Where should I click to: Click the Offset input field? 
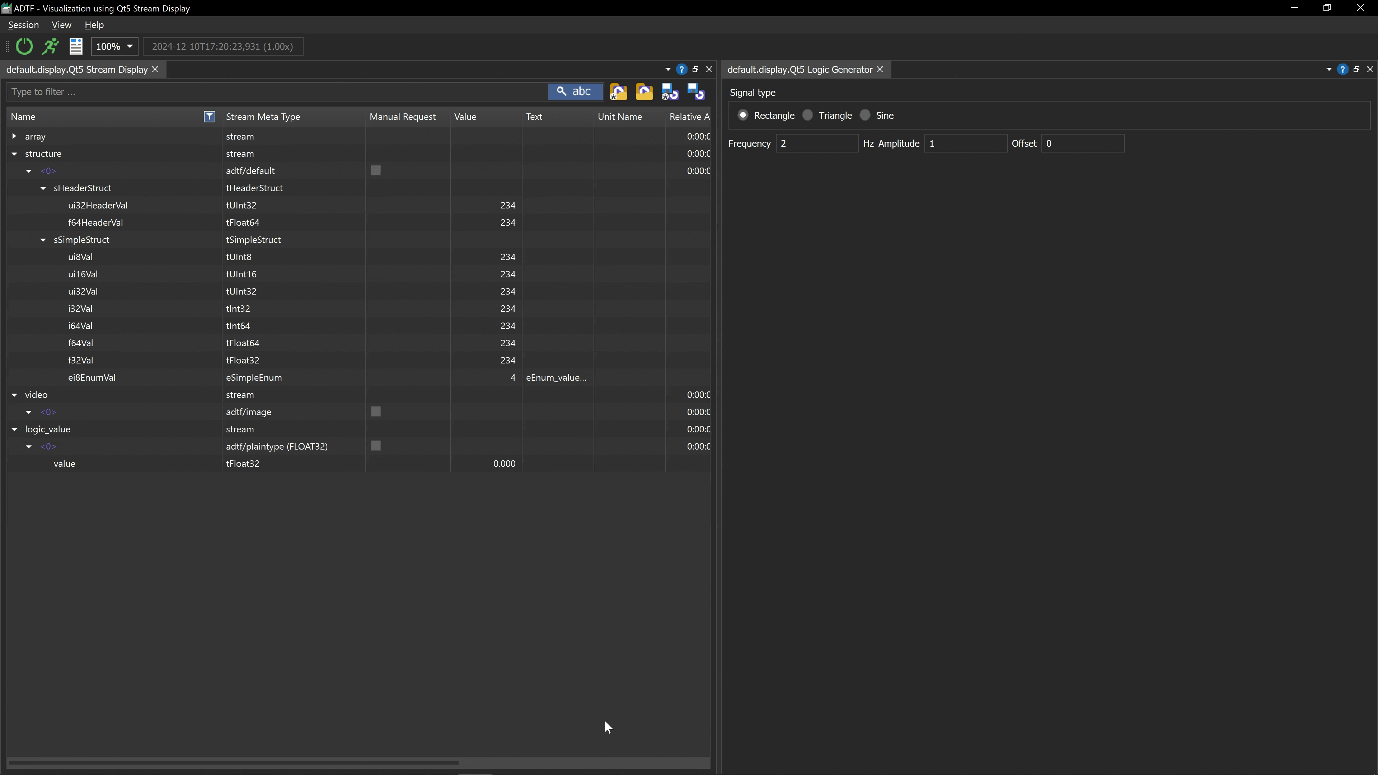point(1083,144)
